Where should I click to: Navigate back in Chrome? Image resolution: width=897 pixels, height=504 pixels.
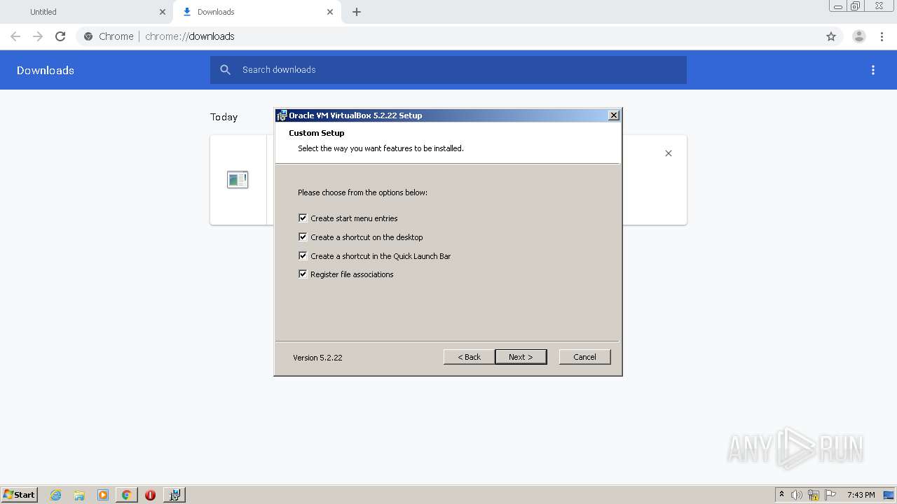(15, 36)
